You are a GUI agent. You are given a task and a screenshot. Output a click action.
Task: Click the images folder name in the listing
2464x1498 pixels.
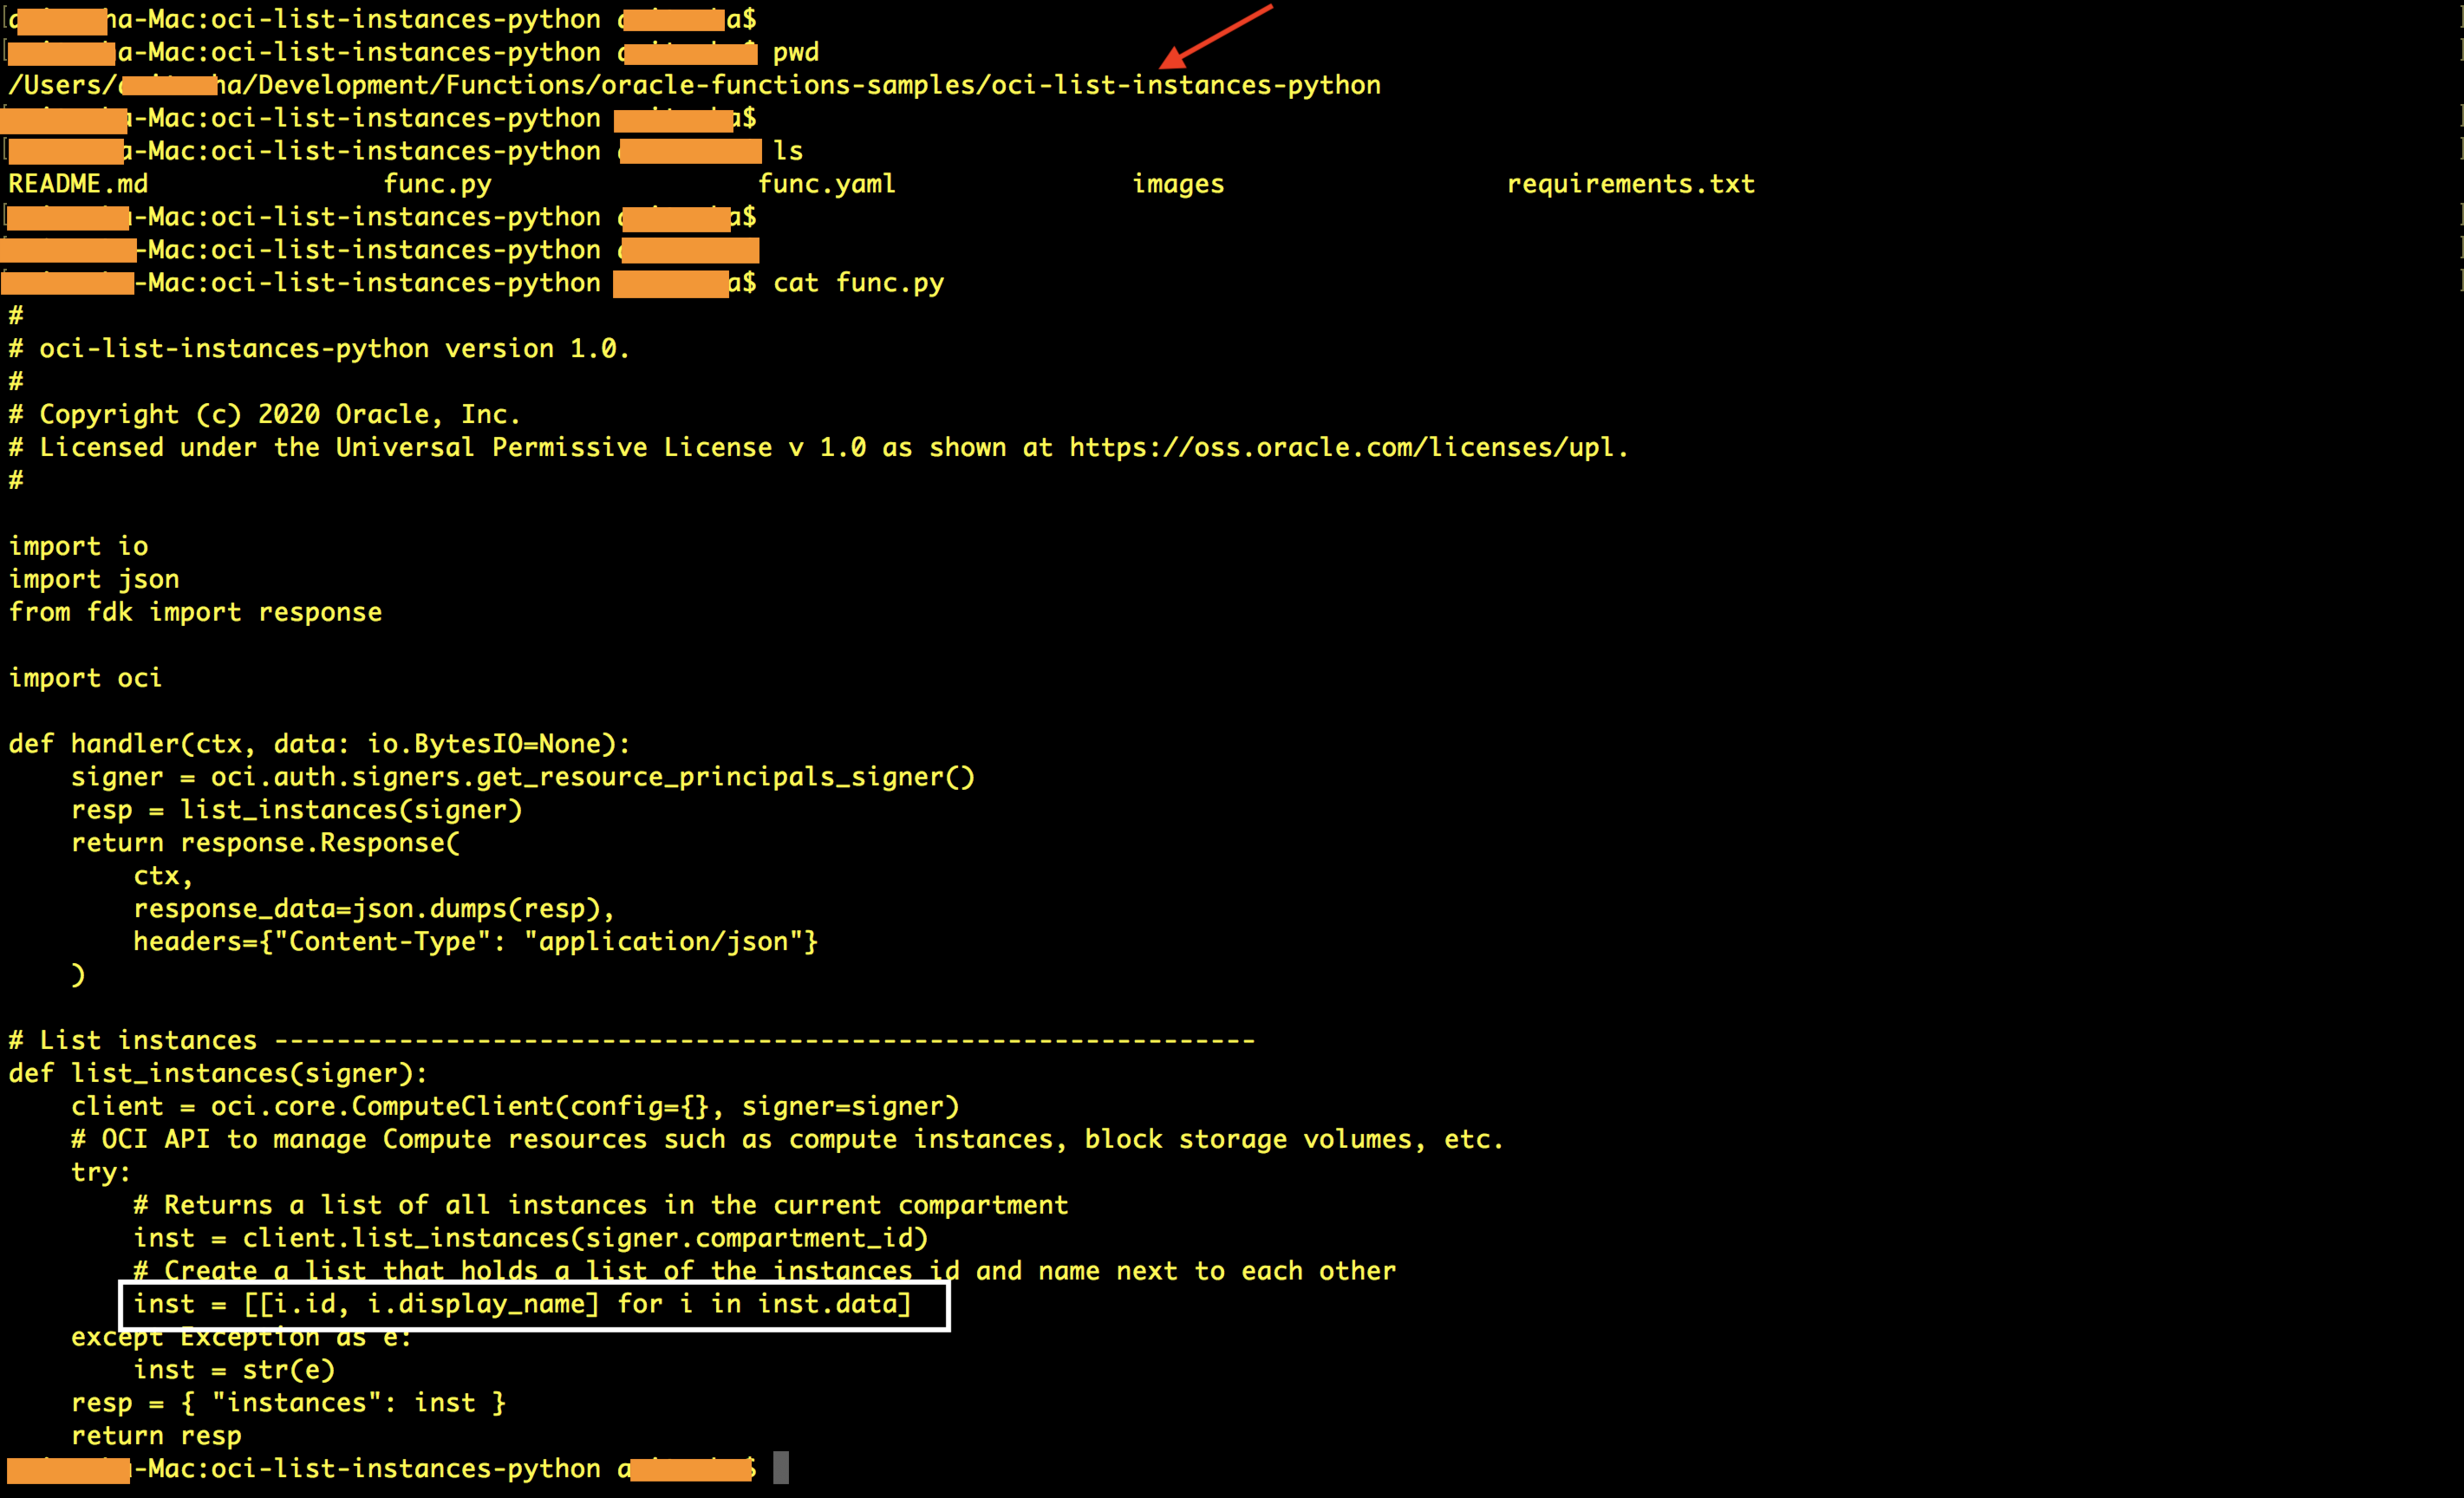coord(1177,184)
